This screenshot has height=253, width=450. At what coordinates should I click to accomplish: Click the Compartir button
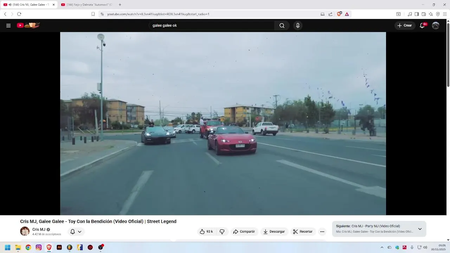(x=244, y=232)
